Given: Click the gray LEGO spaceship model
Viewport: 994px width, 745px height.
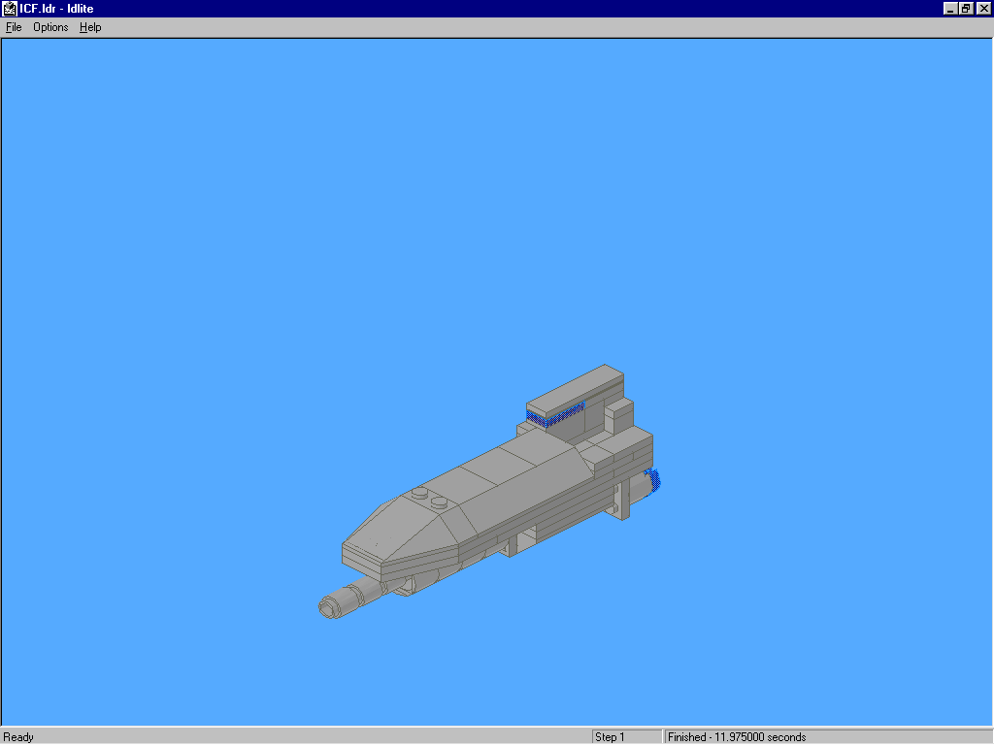Looking at the screenshot, I should coord(489,492).
